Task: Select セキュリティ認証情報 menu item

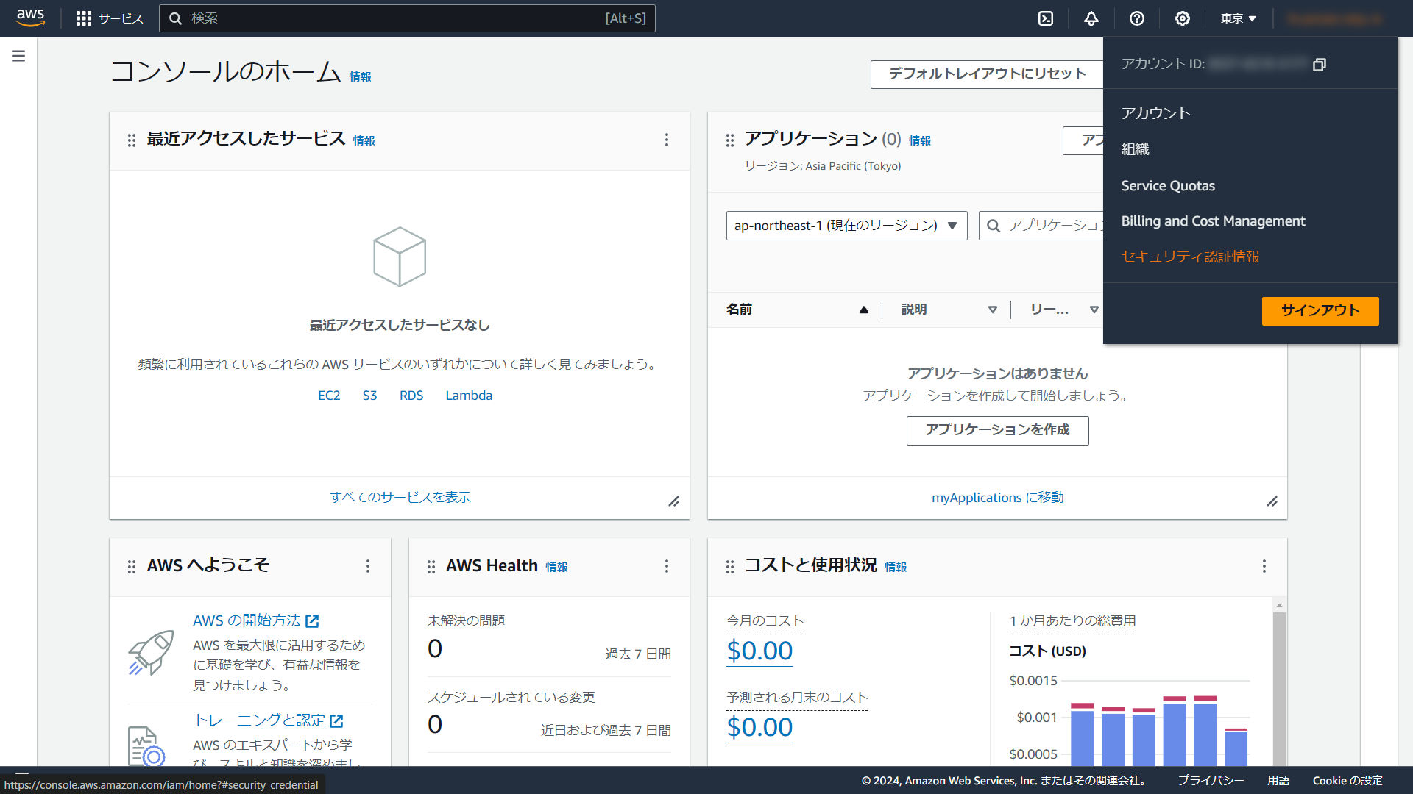Action: 1190,257
